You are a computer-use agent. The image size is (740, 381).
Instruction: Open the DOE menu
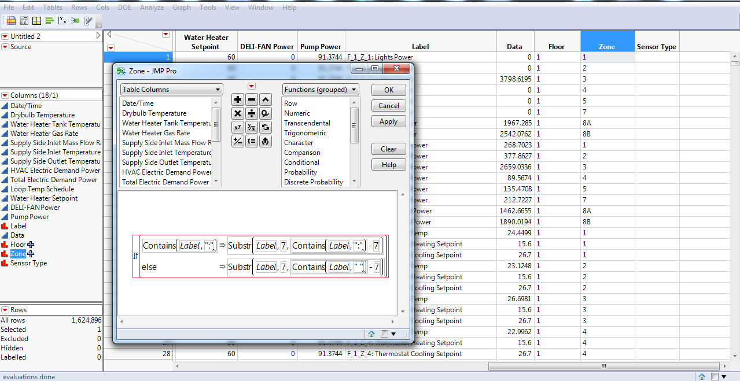[x=124, y=8]
